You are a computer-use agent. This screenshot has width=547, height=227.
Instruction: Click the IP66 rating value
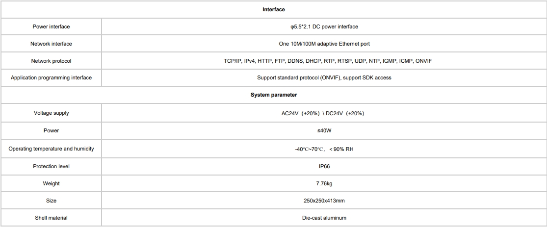tap(324, 166)
